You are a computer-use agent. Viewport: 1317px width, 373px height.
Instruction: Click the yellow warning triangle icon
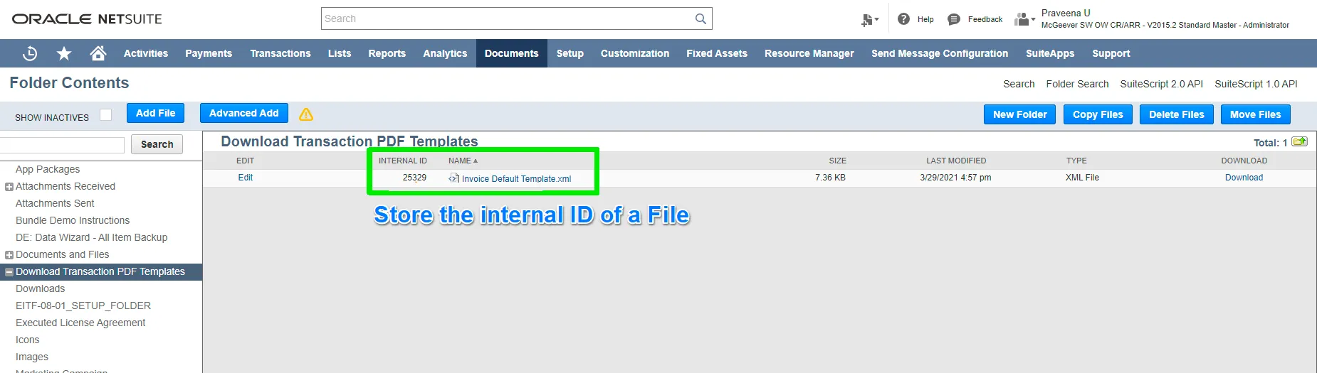click(306, 114)
